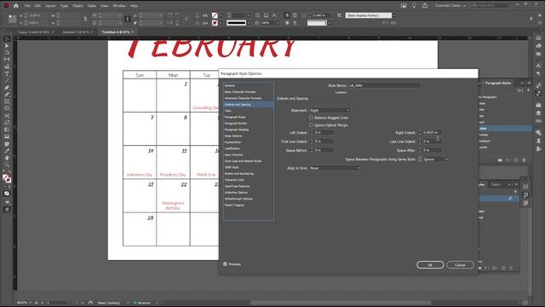Switch to the Untitled-1 document tab

point(76,32)
